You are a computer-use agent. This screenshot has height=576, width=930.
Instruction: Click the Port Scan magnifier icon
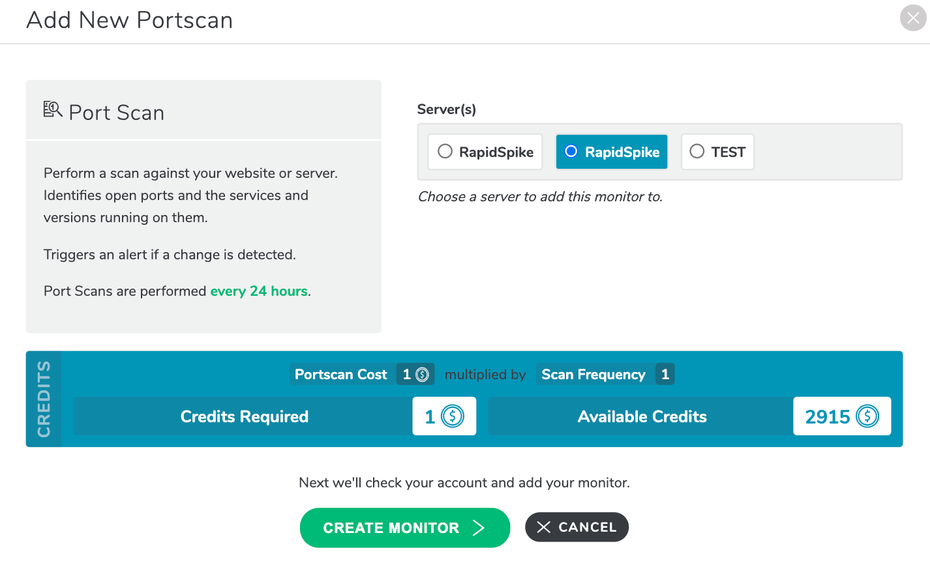click(x=53, y=109)
